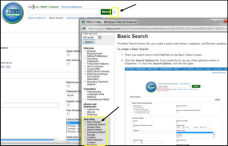Screen dimensions: 228x146
Task: Open Improving Search Results help topic
Action: [96, 133]
